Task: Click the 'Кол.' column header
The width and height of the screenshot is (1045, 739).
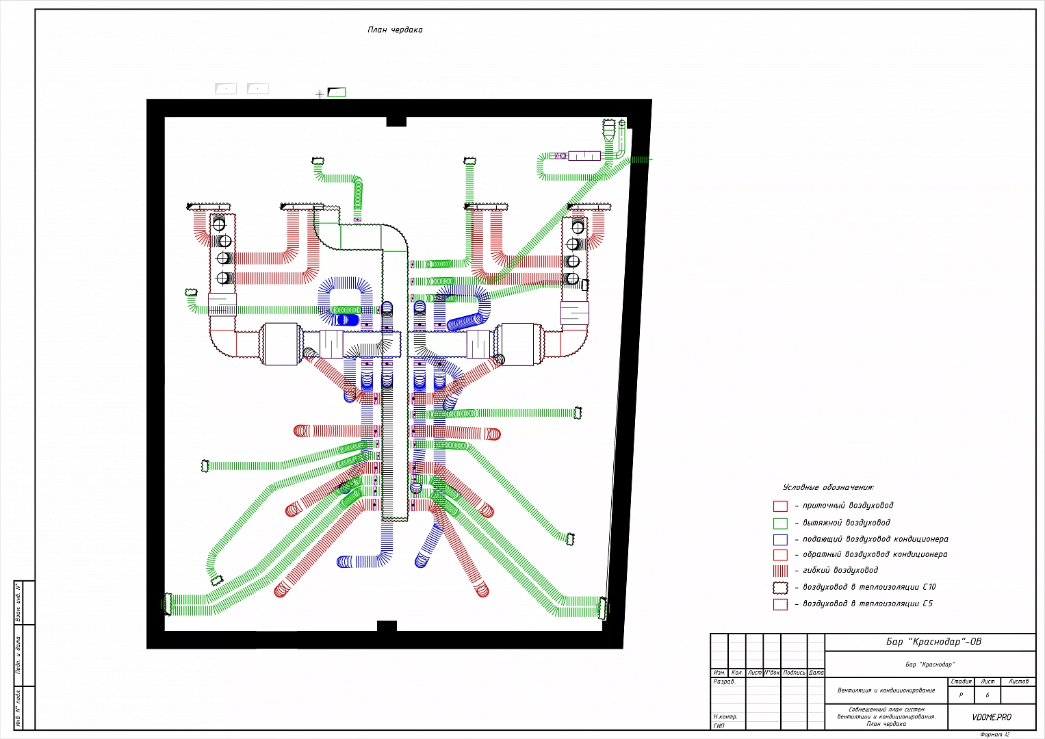Action: (x=736, y=673)
